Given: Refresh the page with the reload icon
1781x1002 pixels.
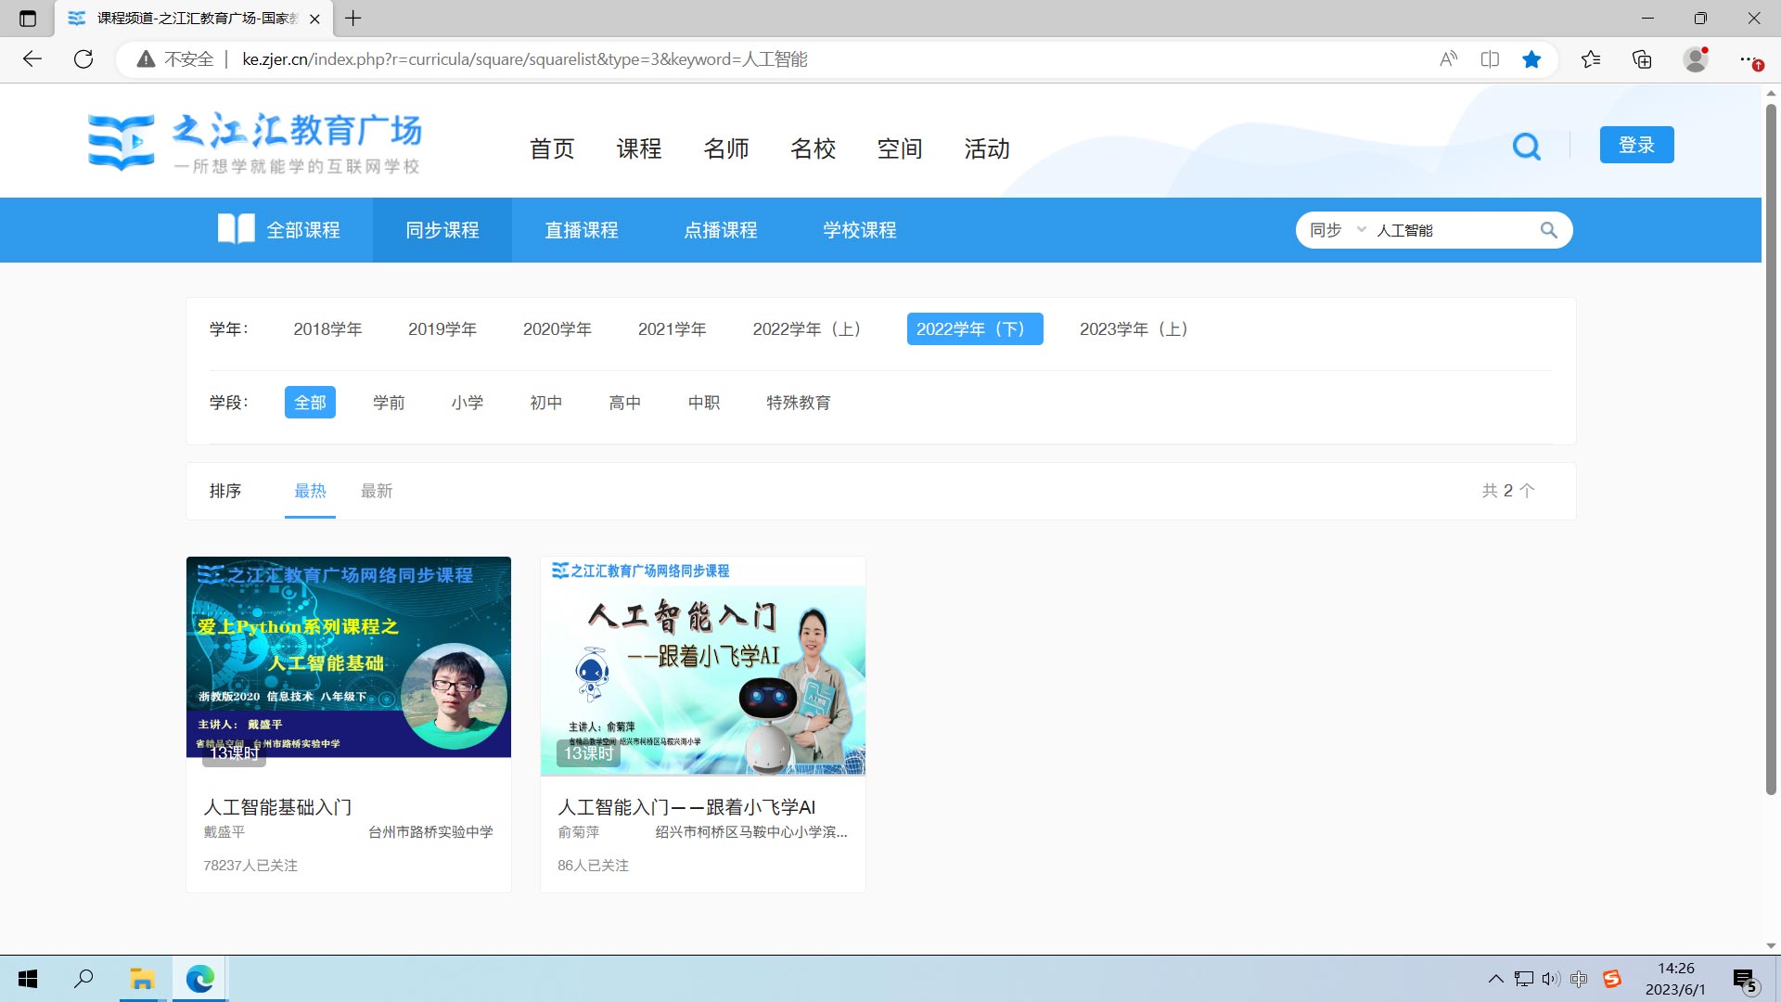Looking at the screenshot, I should (83, 59).
